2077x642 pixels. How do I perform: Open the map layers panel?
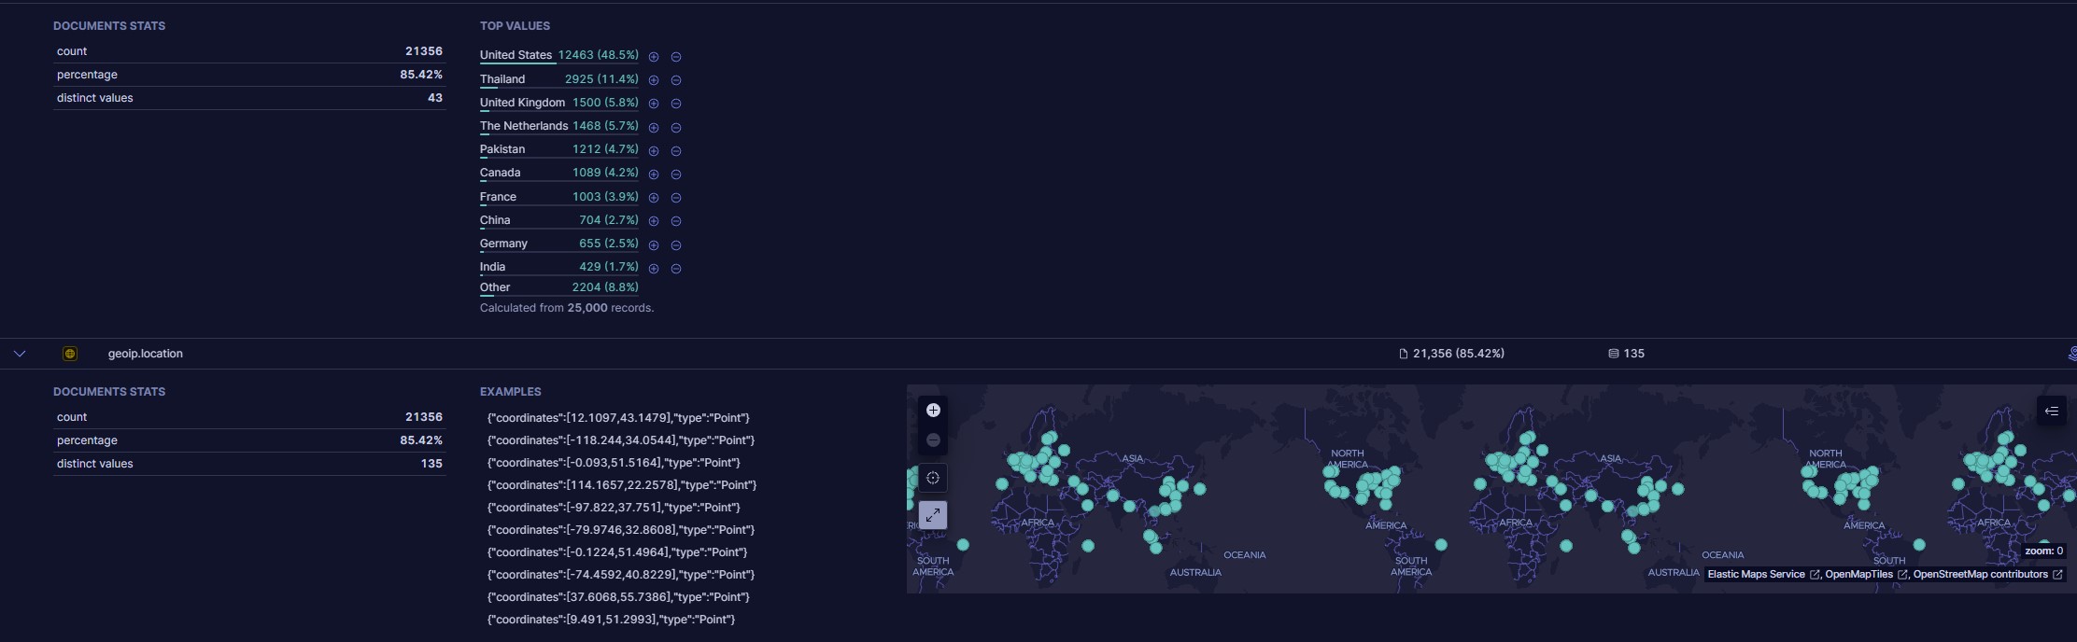(x=2051, y=411)
